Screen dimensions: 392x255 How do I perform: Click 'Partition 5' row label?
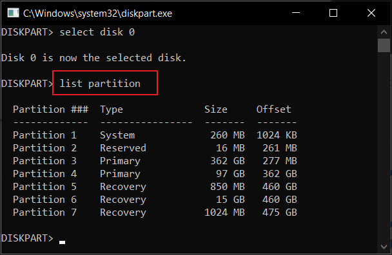click(x=44, y=187)
